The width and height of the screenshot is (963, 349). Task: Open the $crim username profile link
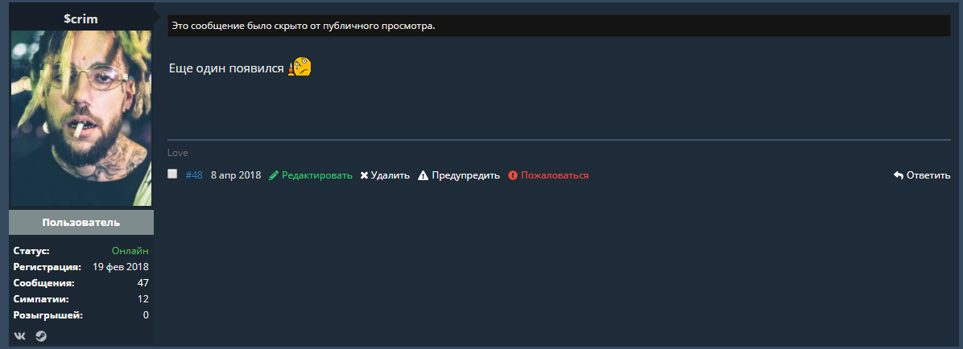click(x=81, y=18)
